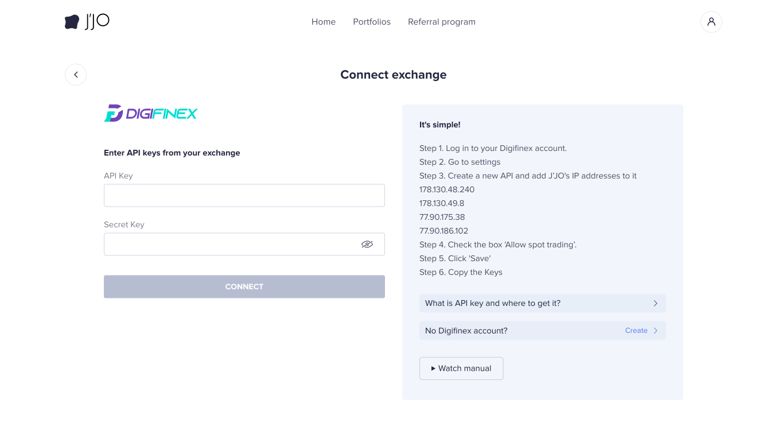The image size is (778, 427).
Task: Toggle Secret Key visibility eye icon
Action: (367, 244)
